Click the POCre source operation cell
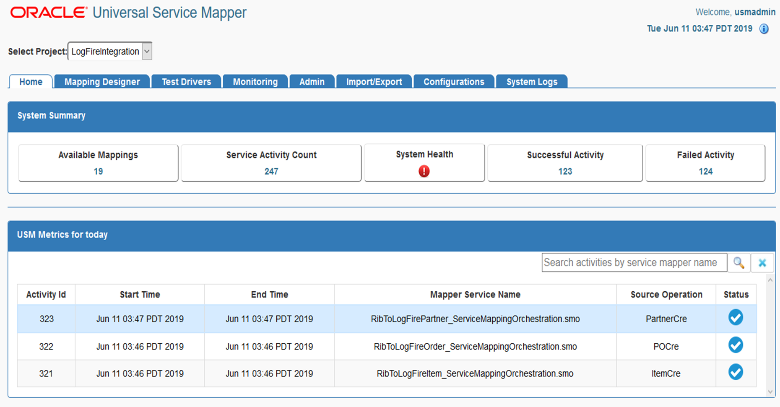The width and height of the screenshot is (780, 407). tap(666, 347)
